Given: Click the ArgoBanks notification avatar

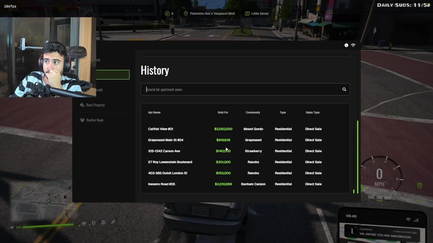Looking at the screenshot, I should [353, 232].
